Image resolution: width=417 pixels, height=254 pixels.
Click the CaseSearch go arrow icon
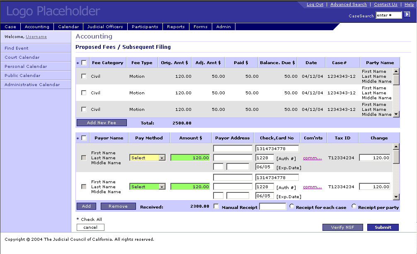tap(407, 15)
